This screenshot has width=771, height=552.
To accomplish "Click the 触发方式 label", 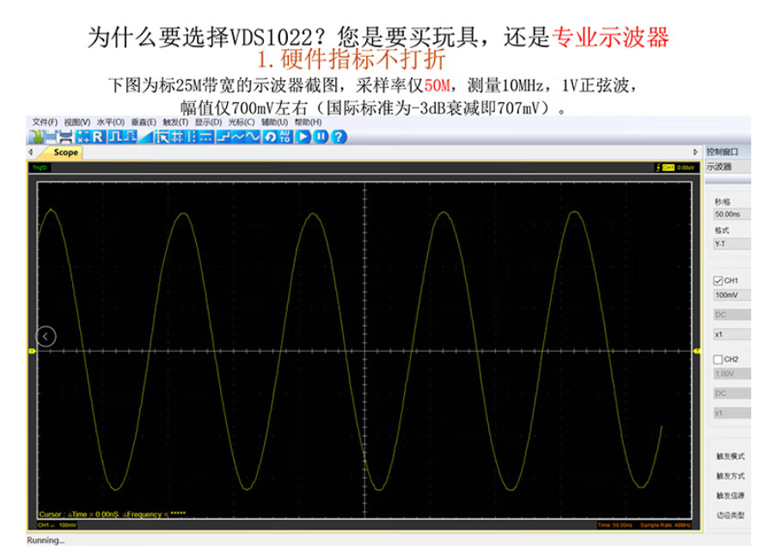I will click(731, 476).
